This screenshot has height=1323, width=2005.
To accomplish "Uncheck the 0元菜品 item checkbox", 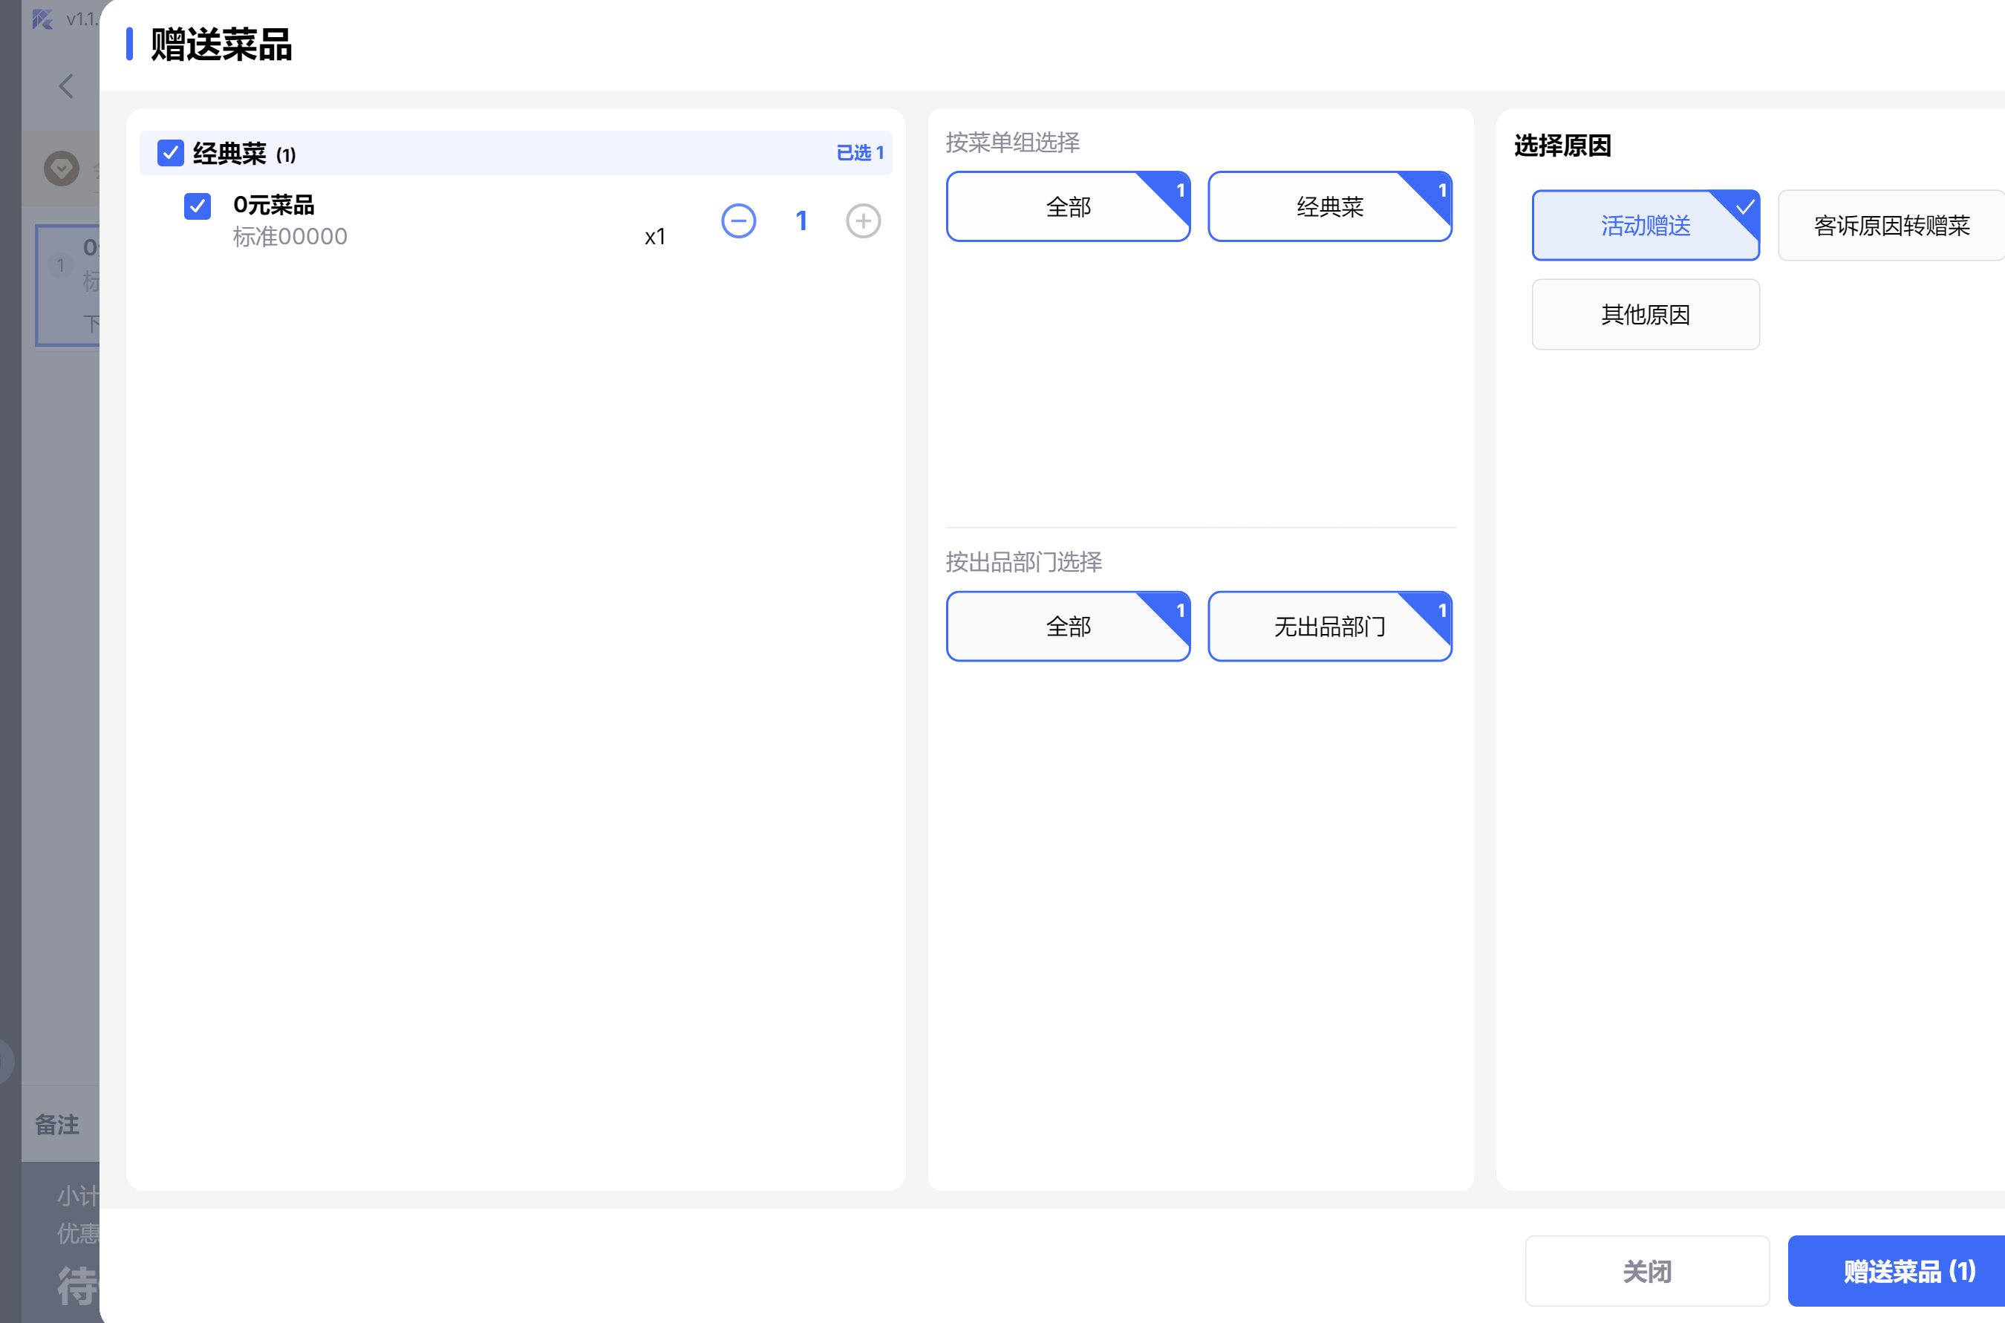I will coord(198,206).
